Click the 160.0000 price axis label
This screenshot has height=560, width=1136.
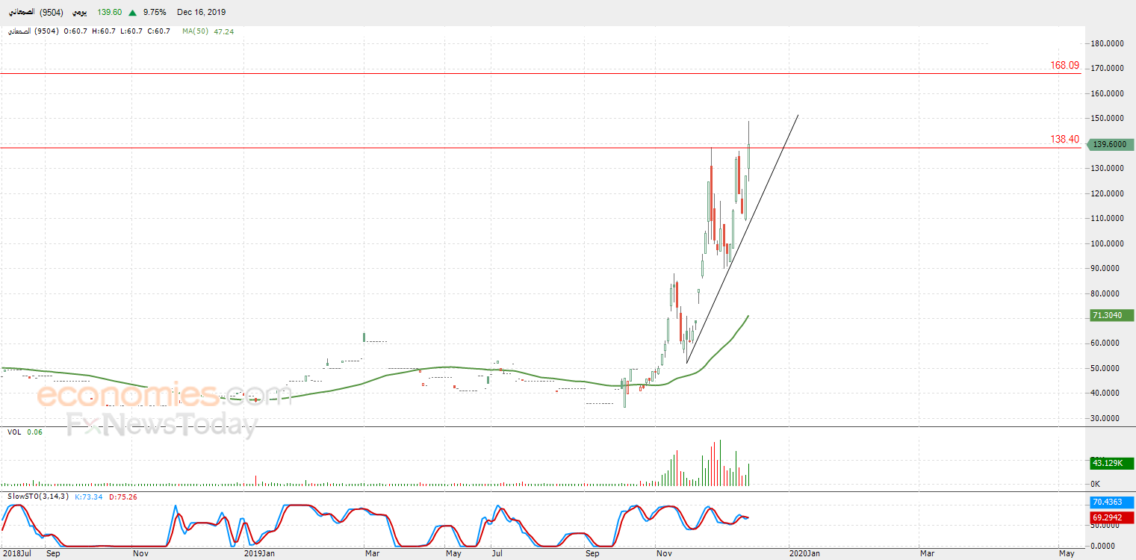point(1108,94)
